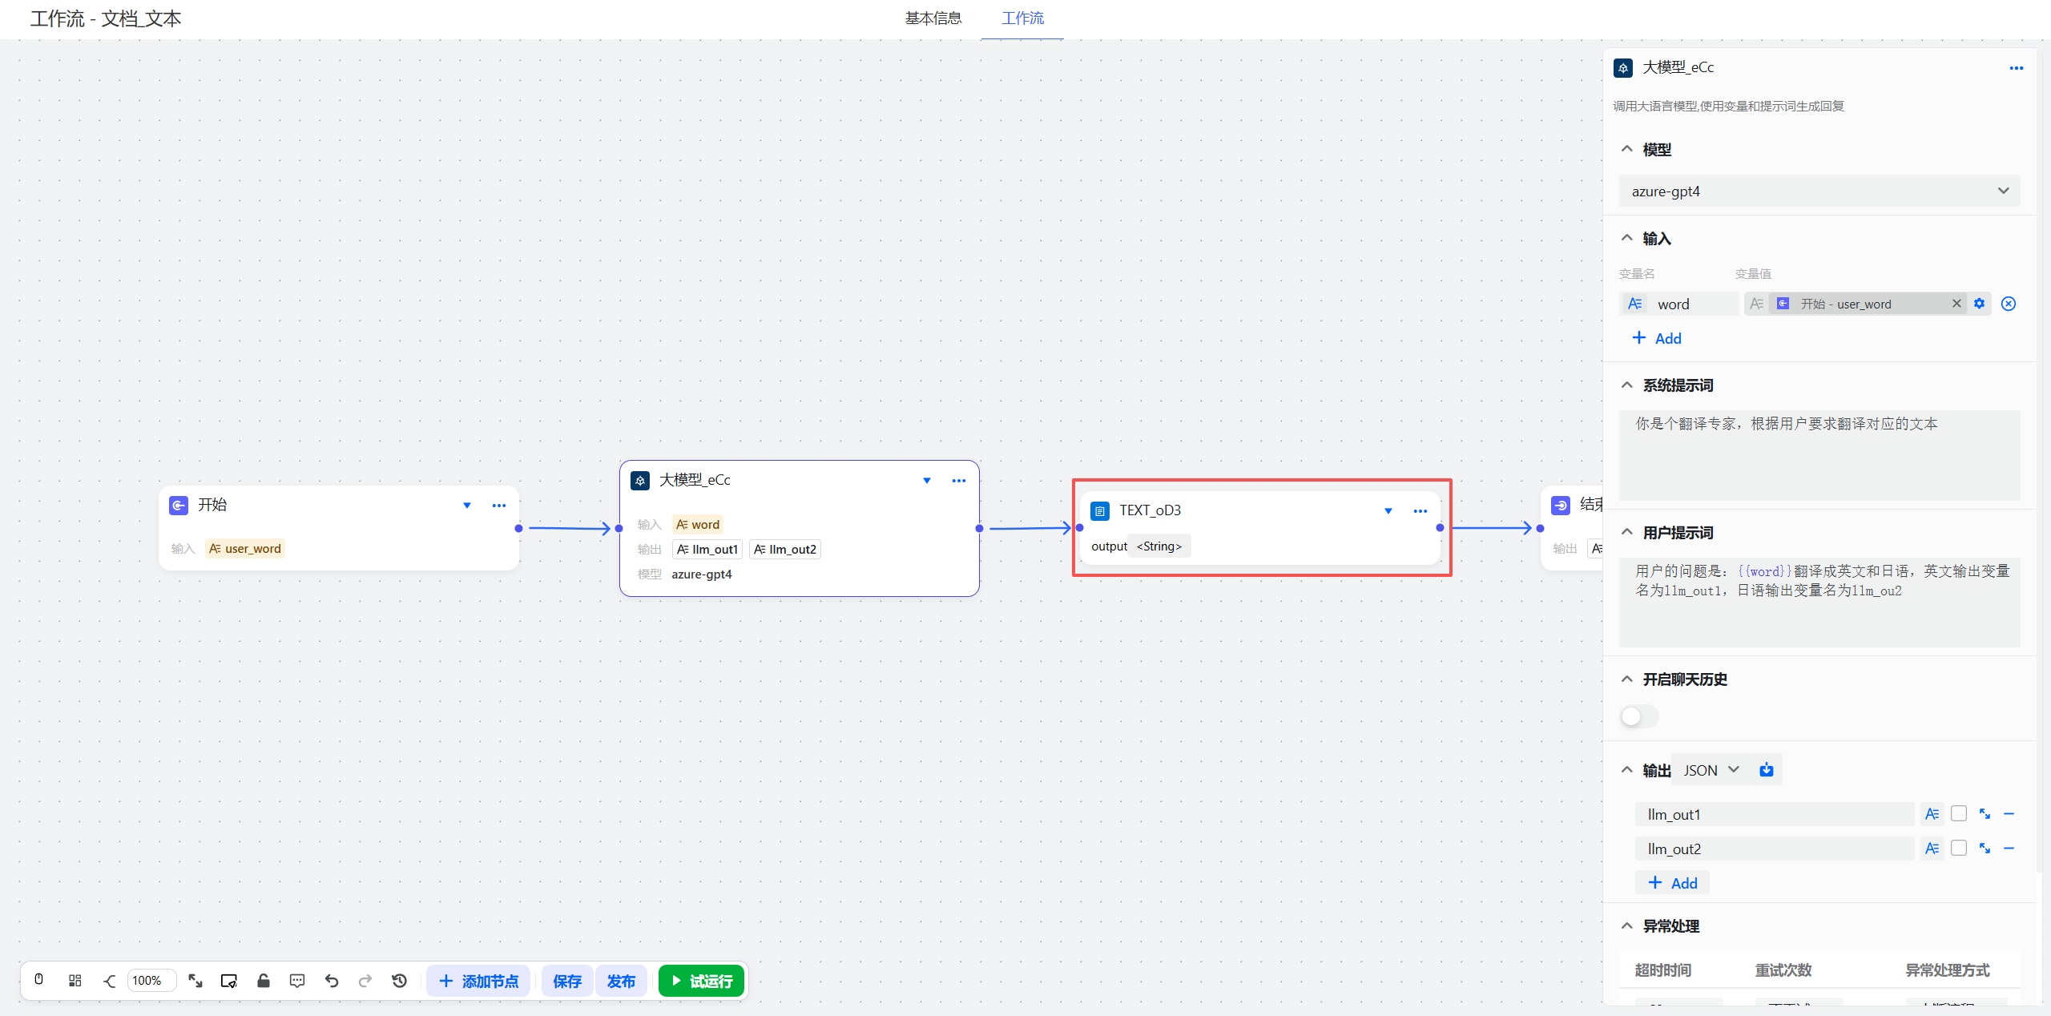
Task: Open the JSON output format dropdown
Action: 1711,770
